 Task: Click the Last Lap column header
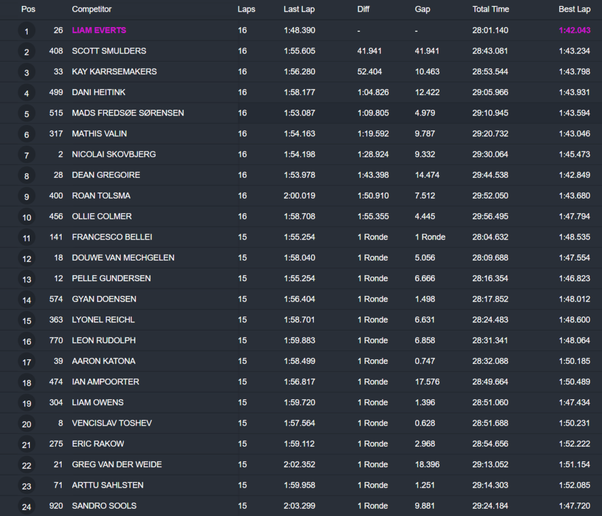(x=299, y=9)
